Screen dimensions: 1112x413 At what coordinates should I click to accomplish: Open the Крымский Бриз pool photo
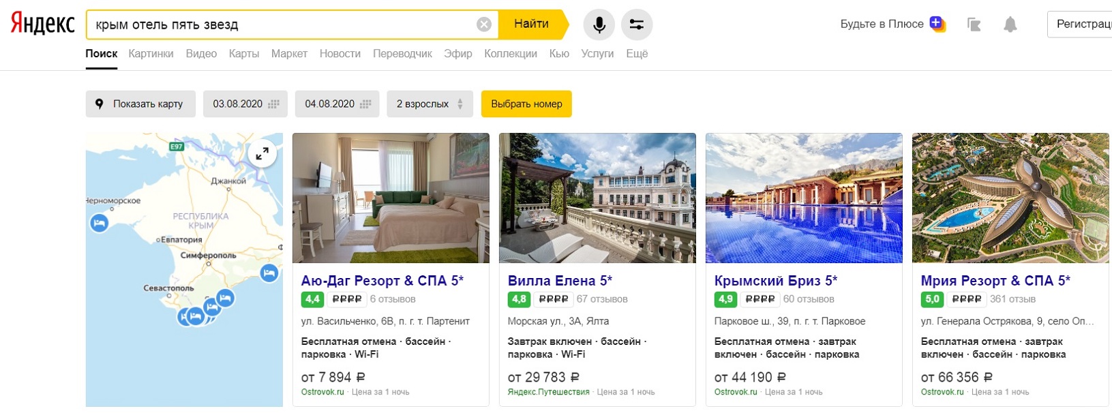pyautogui.click(x=804, y=198)
